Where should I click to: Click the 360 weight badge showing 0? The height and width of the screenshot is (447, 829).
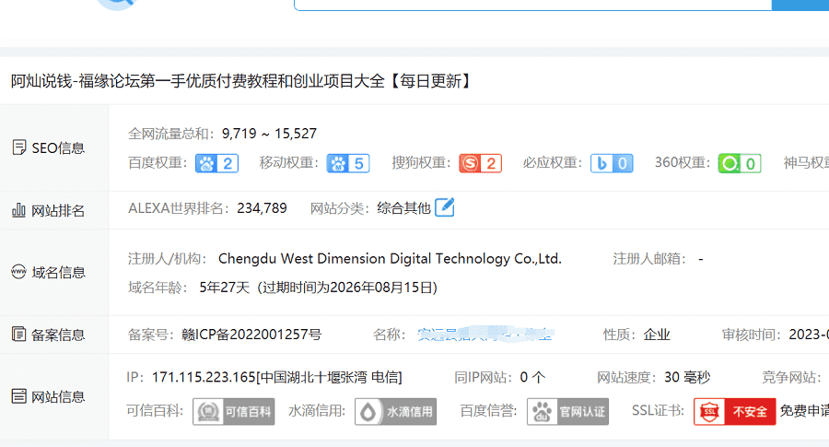pos(740,163)
